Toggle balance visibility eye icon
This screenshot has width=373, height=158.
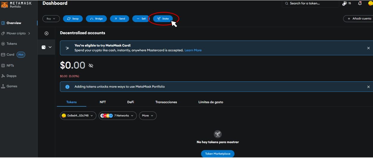coord(91,66)
